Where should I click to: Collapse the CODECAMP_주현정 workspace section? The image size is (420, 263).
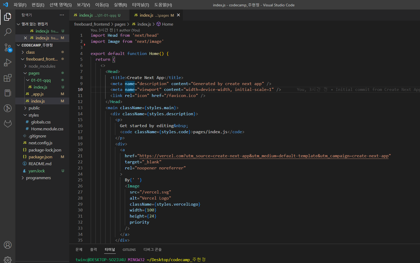[x=19, y=45]
